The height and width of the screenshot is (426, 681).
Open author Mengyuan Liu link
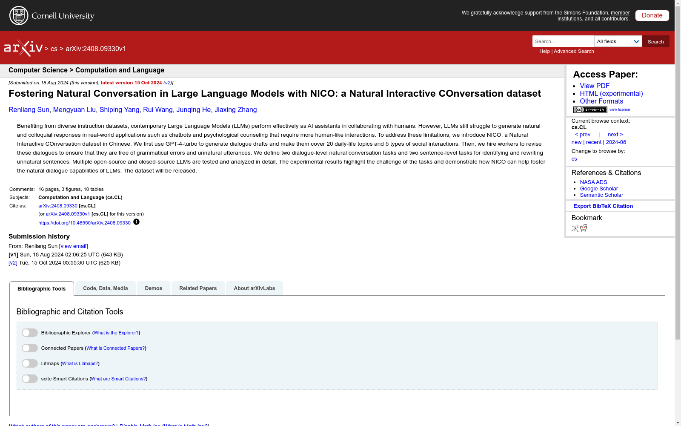coord(74,109)
